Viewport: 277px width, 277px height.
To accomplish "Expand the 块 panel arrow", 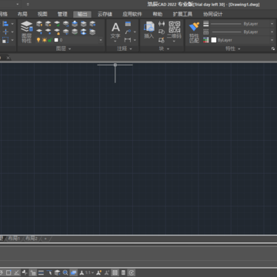I will [169, 48].
